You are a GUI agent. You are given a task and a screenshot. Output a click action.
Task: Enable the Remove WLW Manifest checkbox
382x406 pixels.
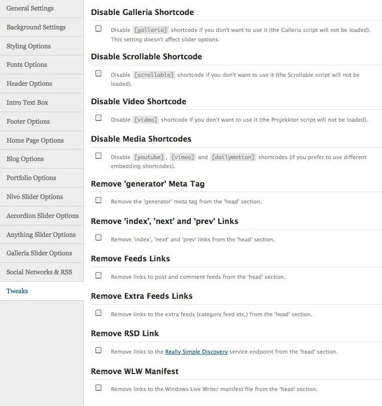[98, 388]
